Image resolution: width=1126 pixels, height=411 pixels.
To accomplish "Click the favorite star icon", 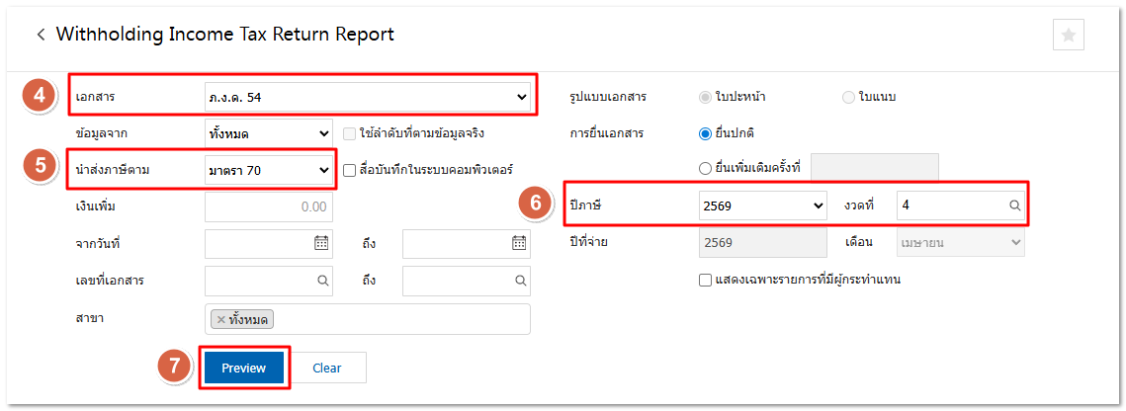I will (1068, 35).
